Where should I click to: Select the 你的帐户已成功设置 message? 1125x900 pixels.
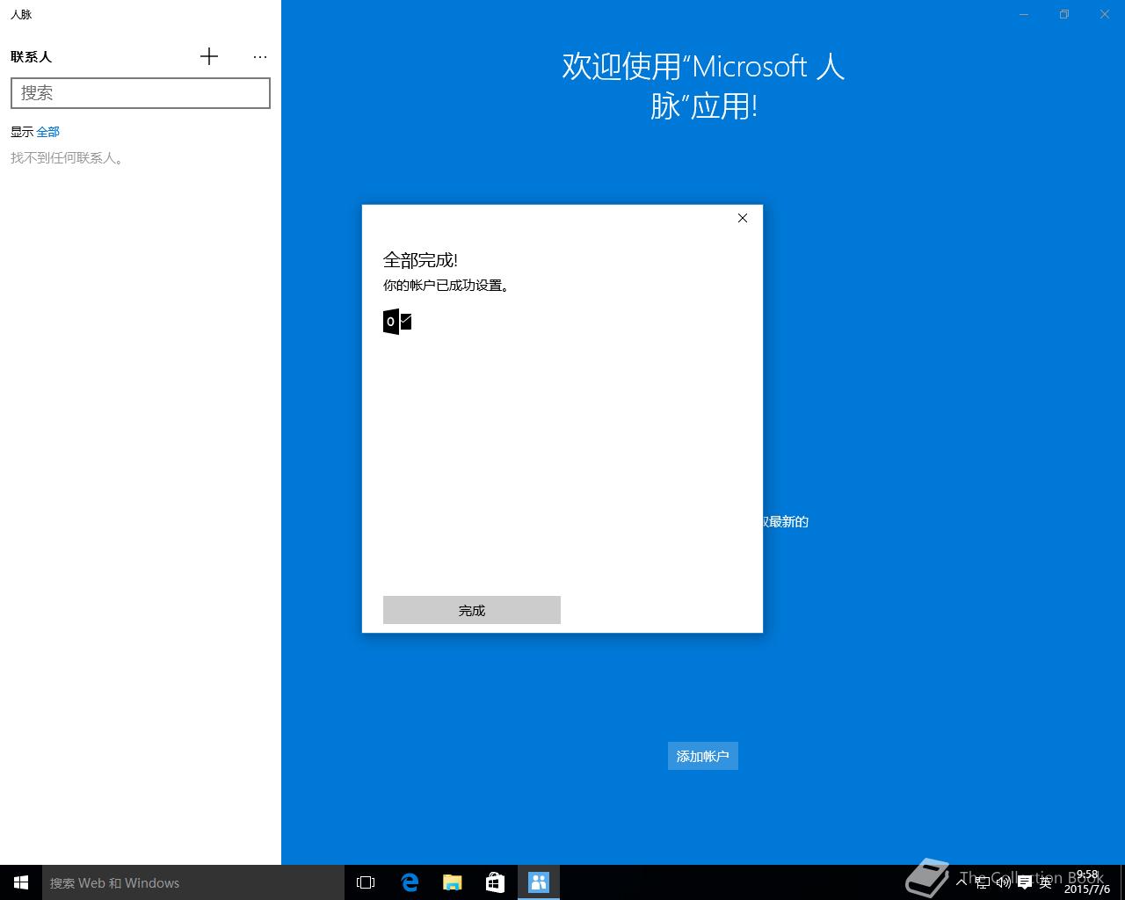coord(446,285)
